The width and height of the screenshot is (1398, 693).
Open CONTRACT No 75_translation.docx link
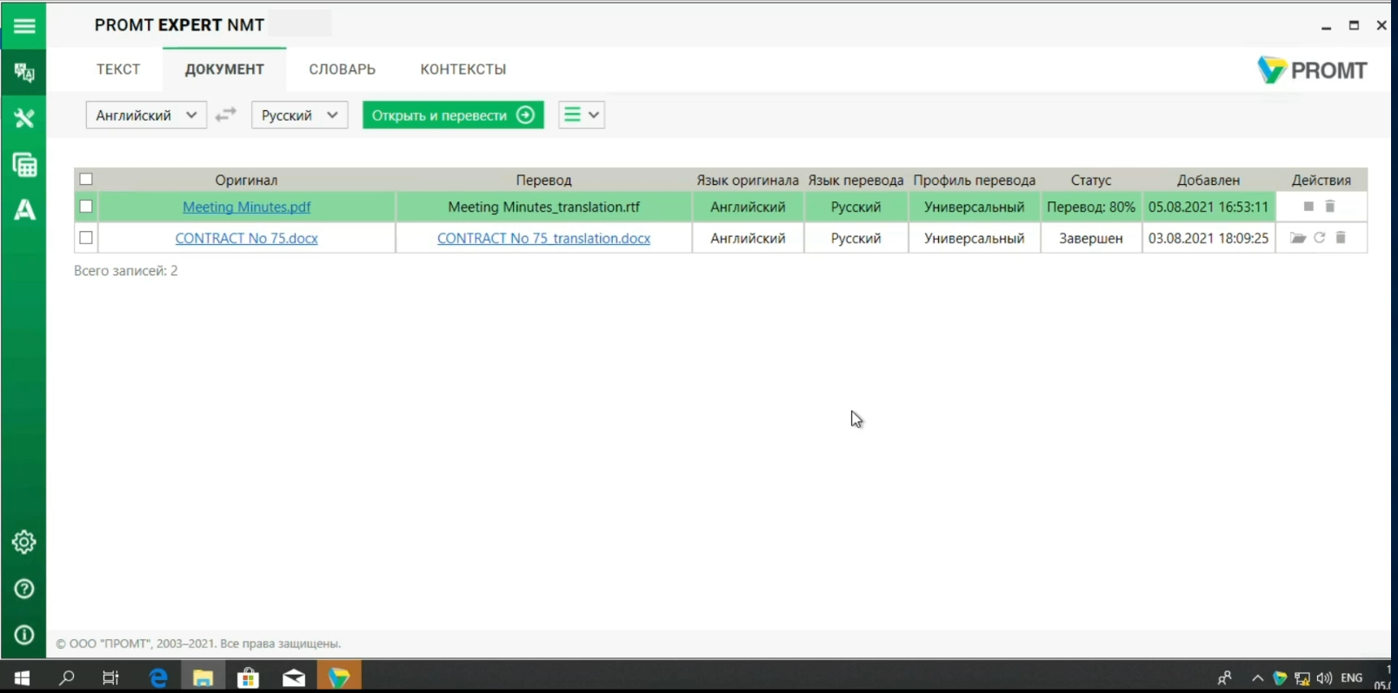(x=544, y=238)
